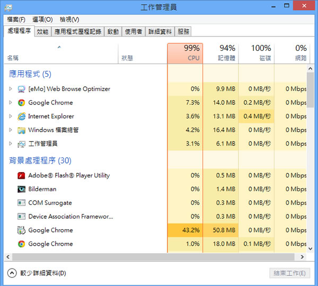Select the Device Association Framewor... name
The image size is (318, 286).
(x=70, y=217)
